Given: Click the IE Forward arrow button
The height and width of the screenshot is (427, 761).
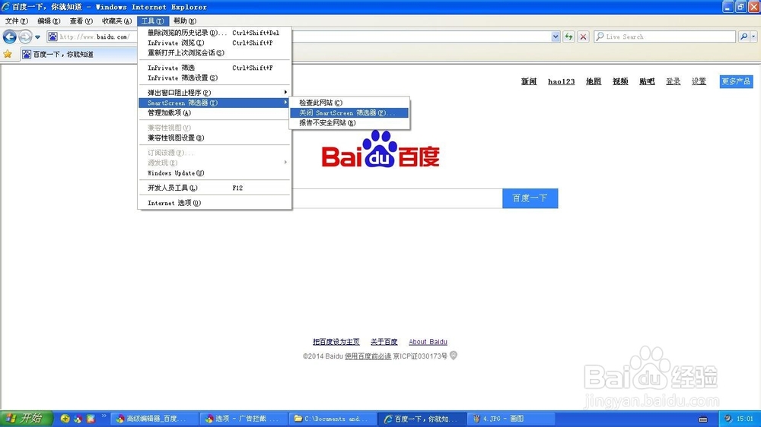Looking at the screenshot, I should click(25, 36).
